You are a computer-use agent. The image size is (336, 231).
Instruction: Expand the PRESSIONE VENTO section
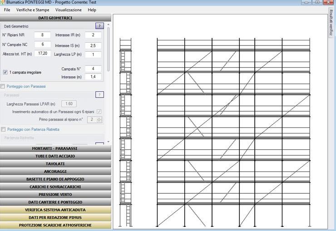tap(55, 195)
